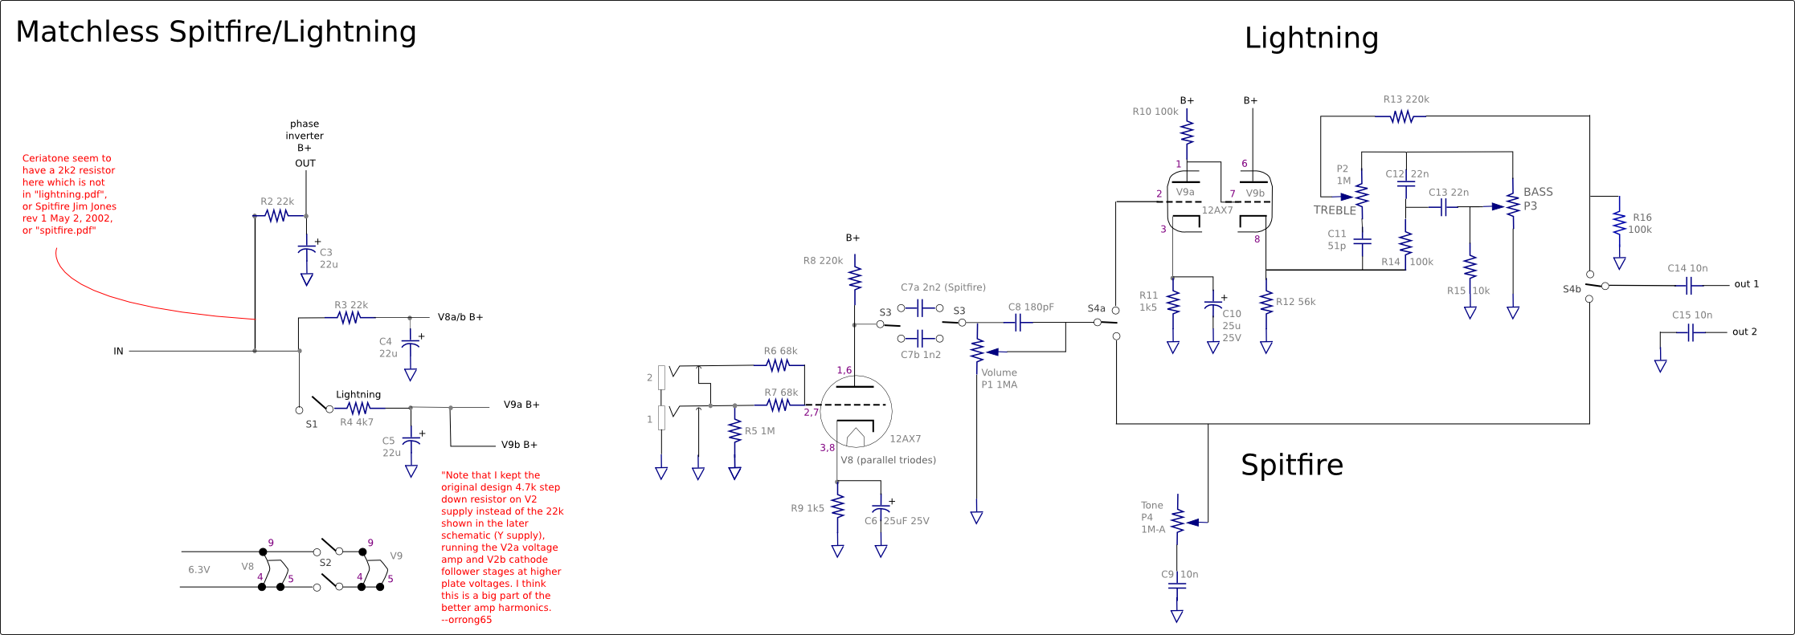Click the V9b B+ supply label
The image size is (1795, 635).
click(x=519, y=445)
